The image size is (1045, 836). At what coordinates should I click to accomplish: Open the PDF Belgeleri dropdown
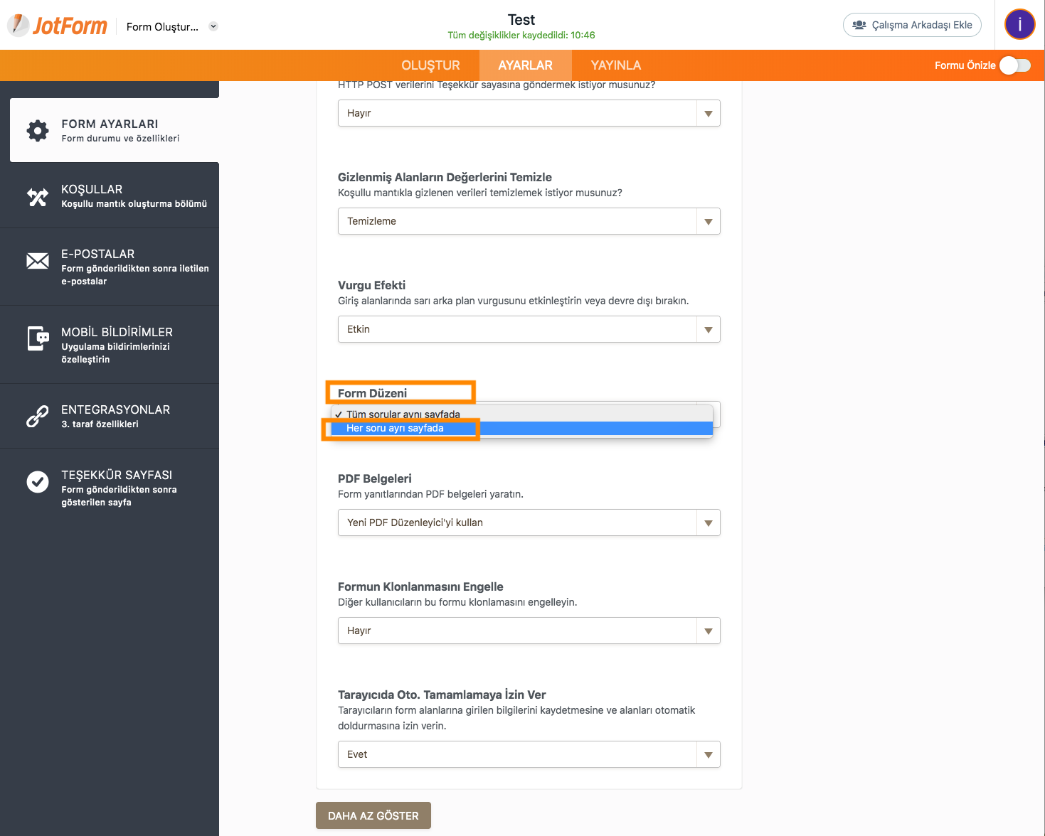pos(529,522)
